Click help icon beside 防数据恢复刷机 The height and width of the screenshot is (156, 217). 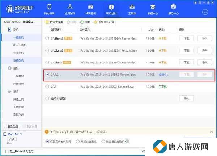pos(127,141)
